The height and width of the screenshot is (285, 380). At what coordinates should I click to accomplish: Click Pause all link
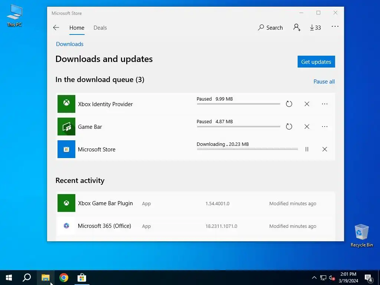coord(324,82)
